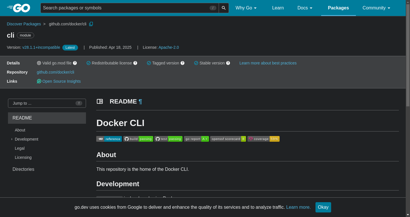
Task: Select the Packages nav tab
Action: click(338, 8)
